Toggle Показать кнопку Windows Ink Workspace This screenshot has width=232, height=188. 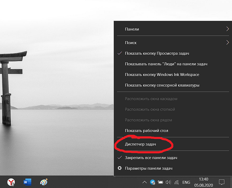[x=173, y=75]
